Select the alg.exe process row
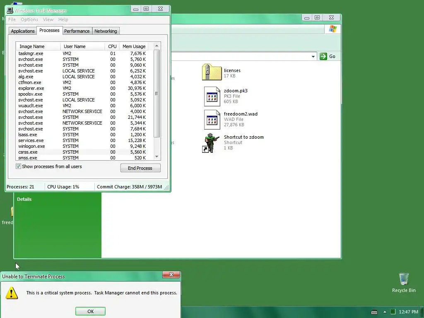The height and width of the screenshot is (318, 424). coord(82,77)
